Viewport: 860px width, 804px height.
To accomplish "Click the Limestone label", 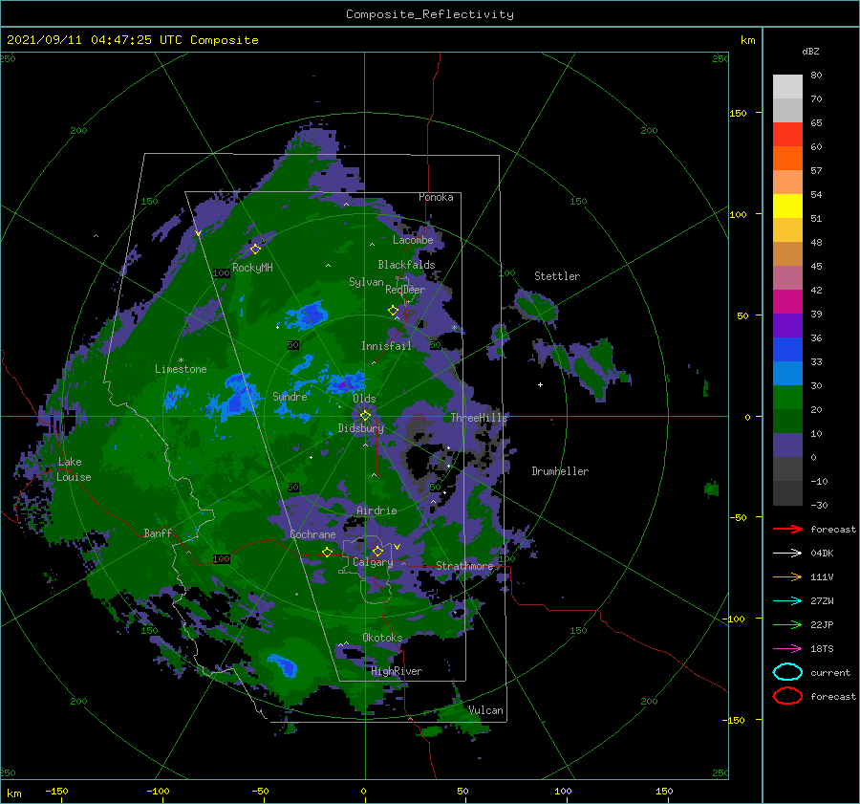I will pyautogui.click(x=181, y=369).
